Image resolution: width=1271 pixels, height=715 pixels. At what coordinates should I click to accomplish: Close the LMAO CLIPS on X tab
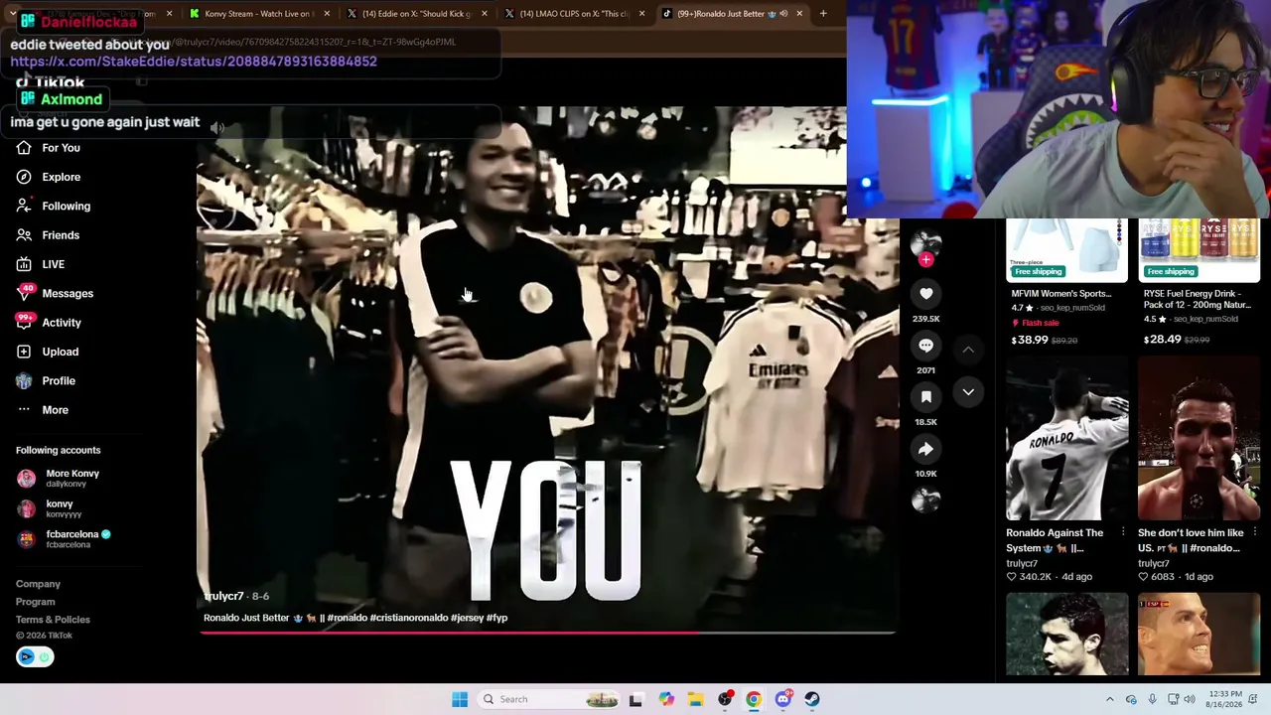pyautogui.click(x=641, y=14)
